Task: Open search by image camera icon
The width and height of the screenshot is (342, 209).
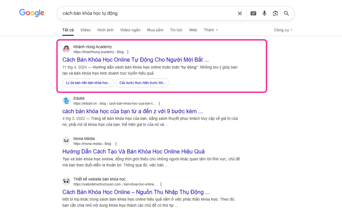Action: pyautogui.click(x=275, y=13)
